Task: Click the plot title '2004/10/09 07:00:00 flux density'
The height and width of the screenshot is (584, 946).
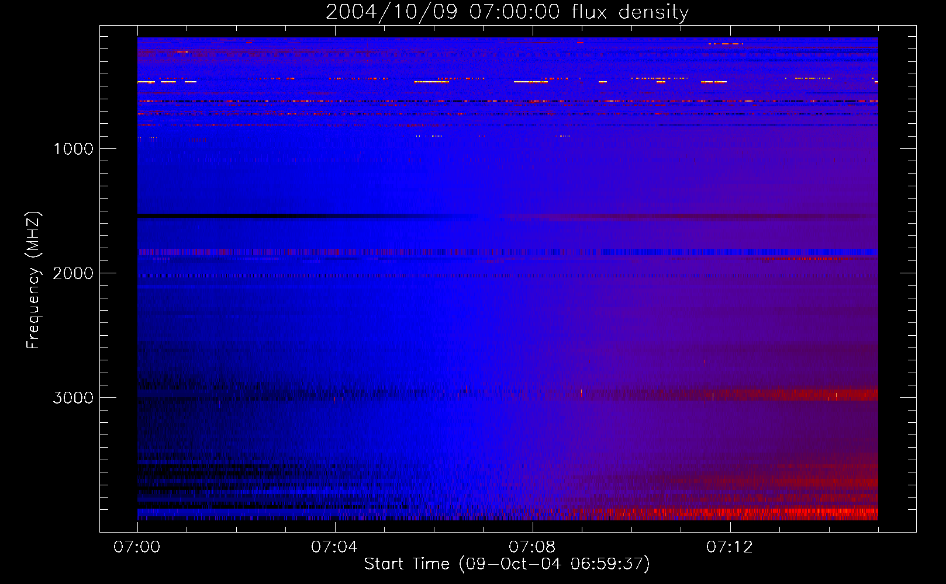Action: pyautogui.click(x=507, y=12)
